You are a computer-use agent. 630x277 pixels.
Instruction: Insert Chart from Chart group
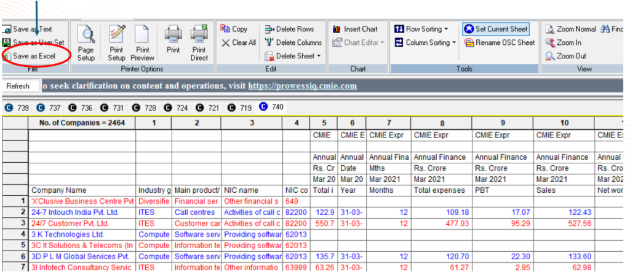point(355,29)
